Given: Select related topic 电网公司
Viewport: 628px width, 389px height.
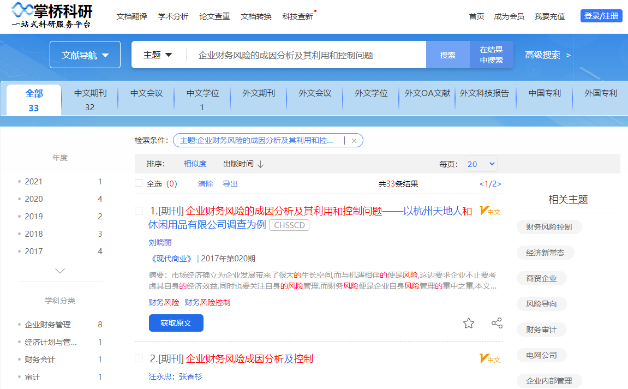Looking at the screenshot, I should (x=541, y=355).
